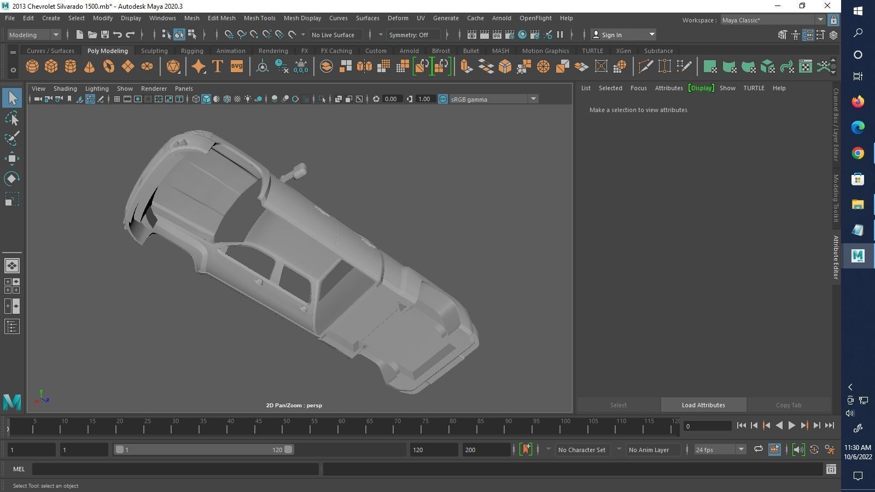
Task: Expand the No Anim Layer dropdown arrow
Action: pyautogui.click(x=619, y=449)
